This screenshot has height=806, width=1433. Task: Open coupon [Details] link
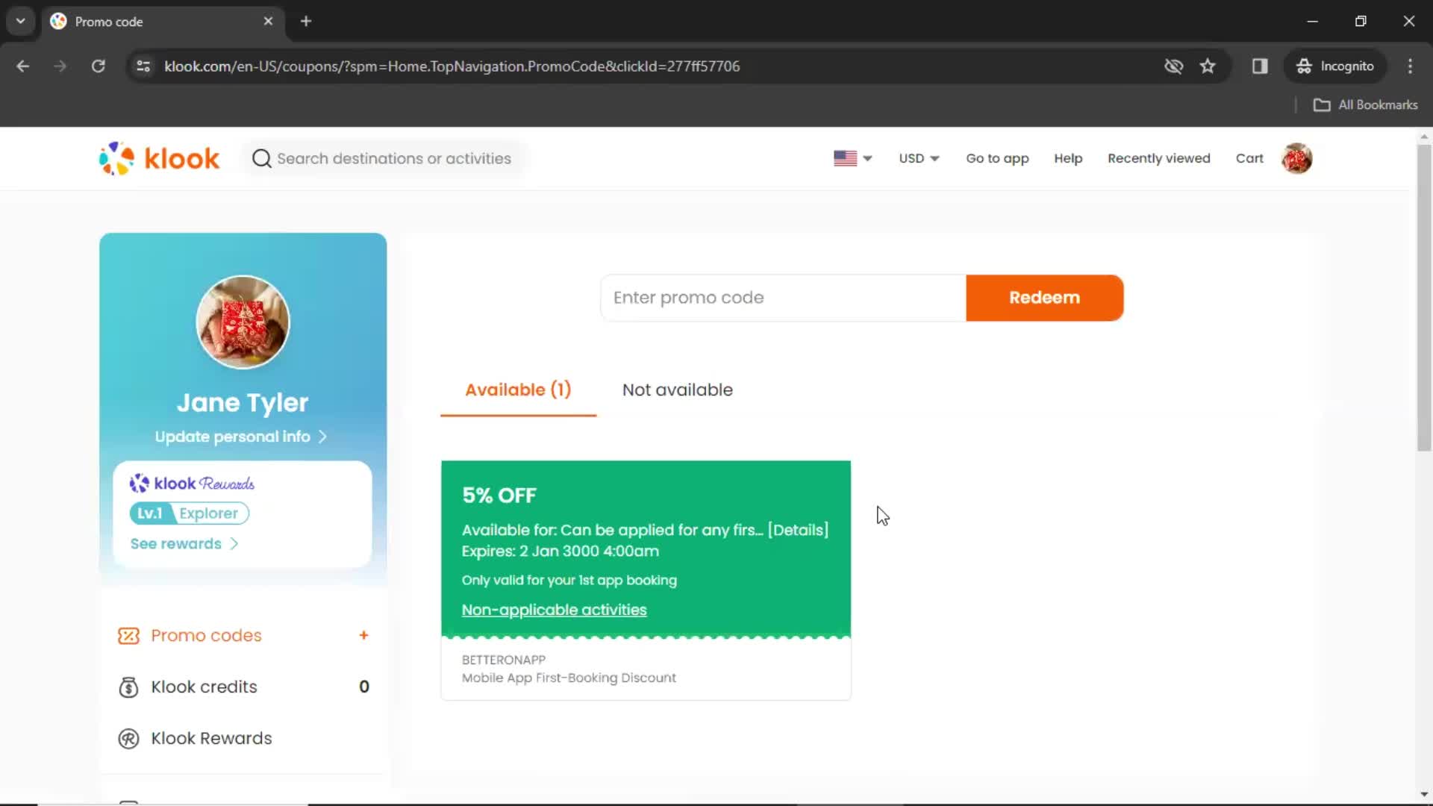coord(798,530)
